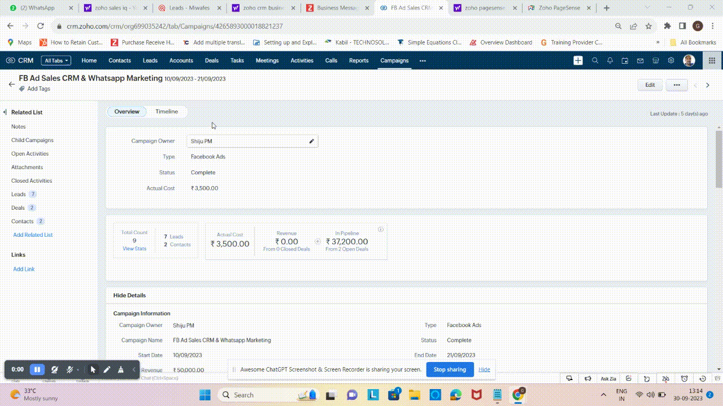Viewport: 723px width, 406px height.
Task: Open the more actions ellipsis next to Edit
Action: click(x=677, y=85)
